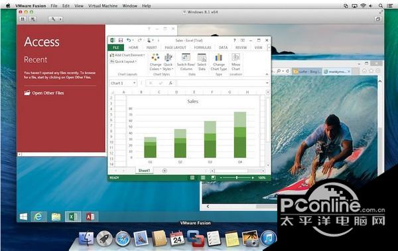Click the Wi-Fi icon in Mac menu bar

tap(363, 5)
